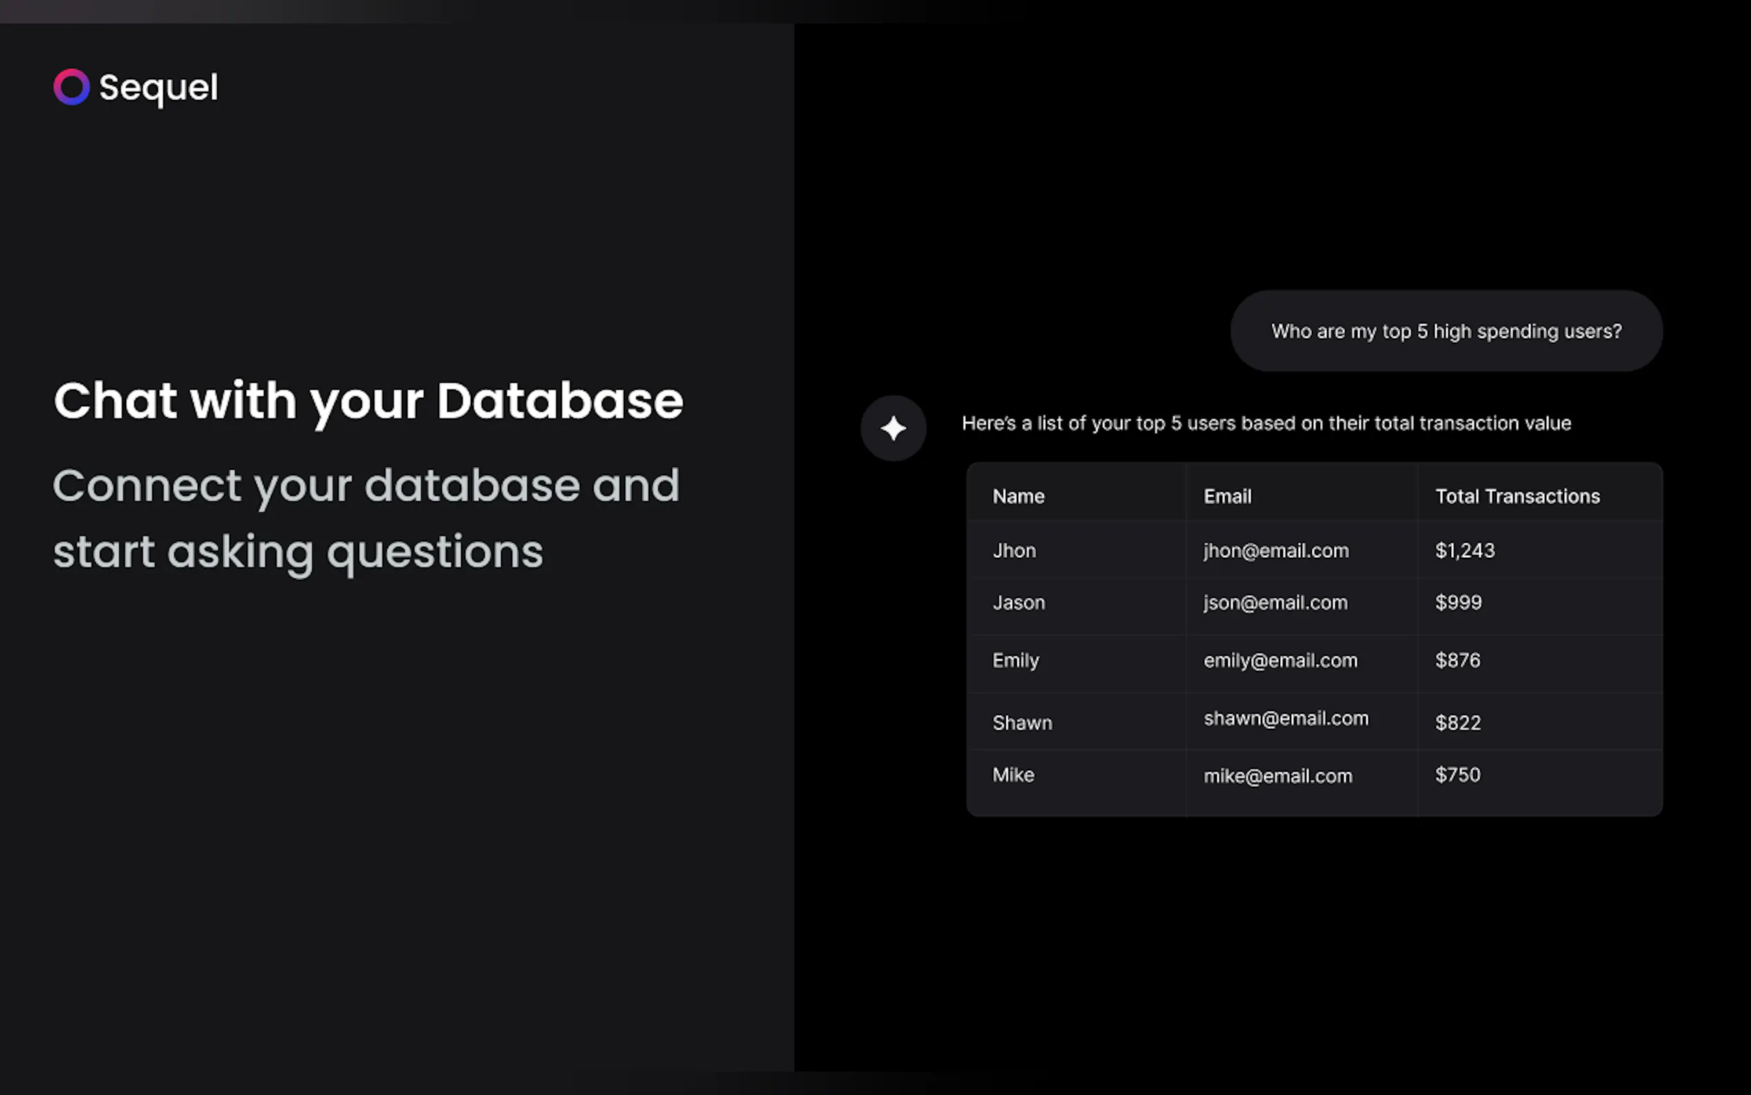Click the json@email.com address
This screenshot has width=1751, height=1095.
(x=1275, y=603)
